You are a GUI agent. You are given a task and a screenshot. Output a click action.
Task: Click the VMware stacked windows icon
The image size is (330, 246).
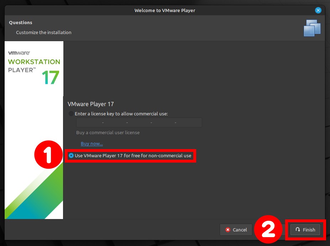coord(312,28)
